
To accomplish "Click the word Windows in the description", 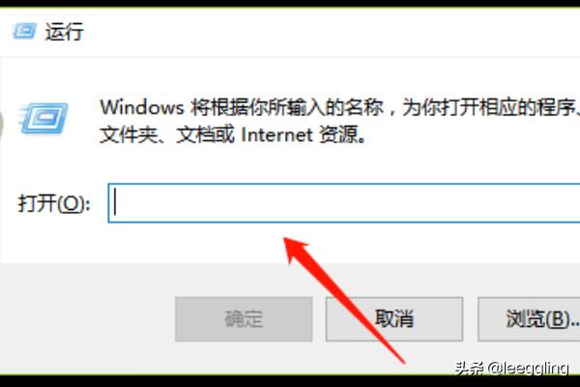I will pyautogui.click(x=142, y=107).
